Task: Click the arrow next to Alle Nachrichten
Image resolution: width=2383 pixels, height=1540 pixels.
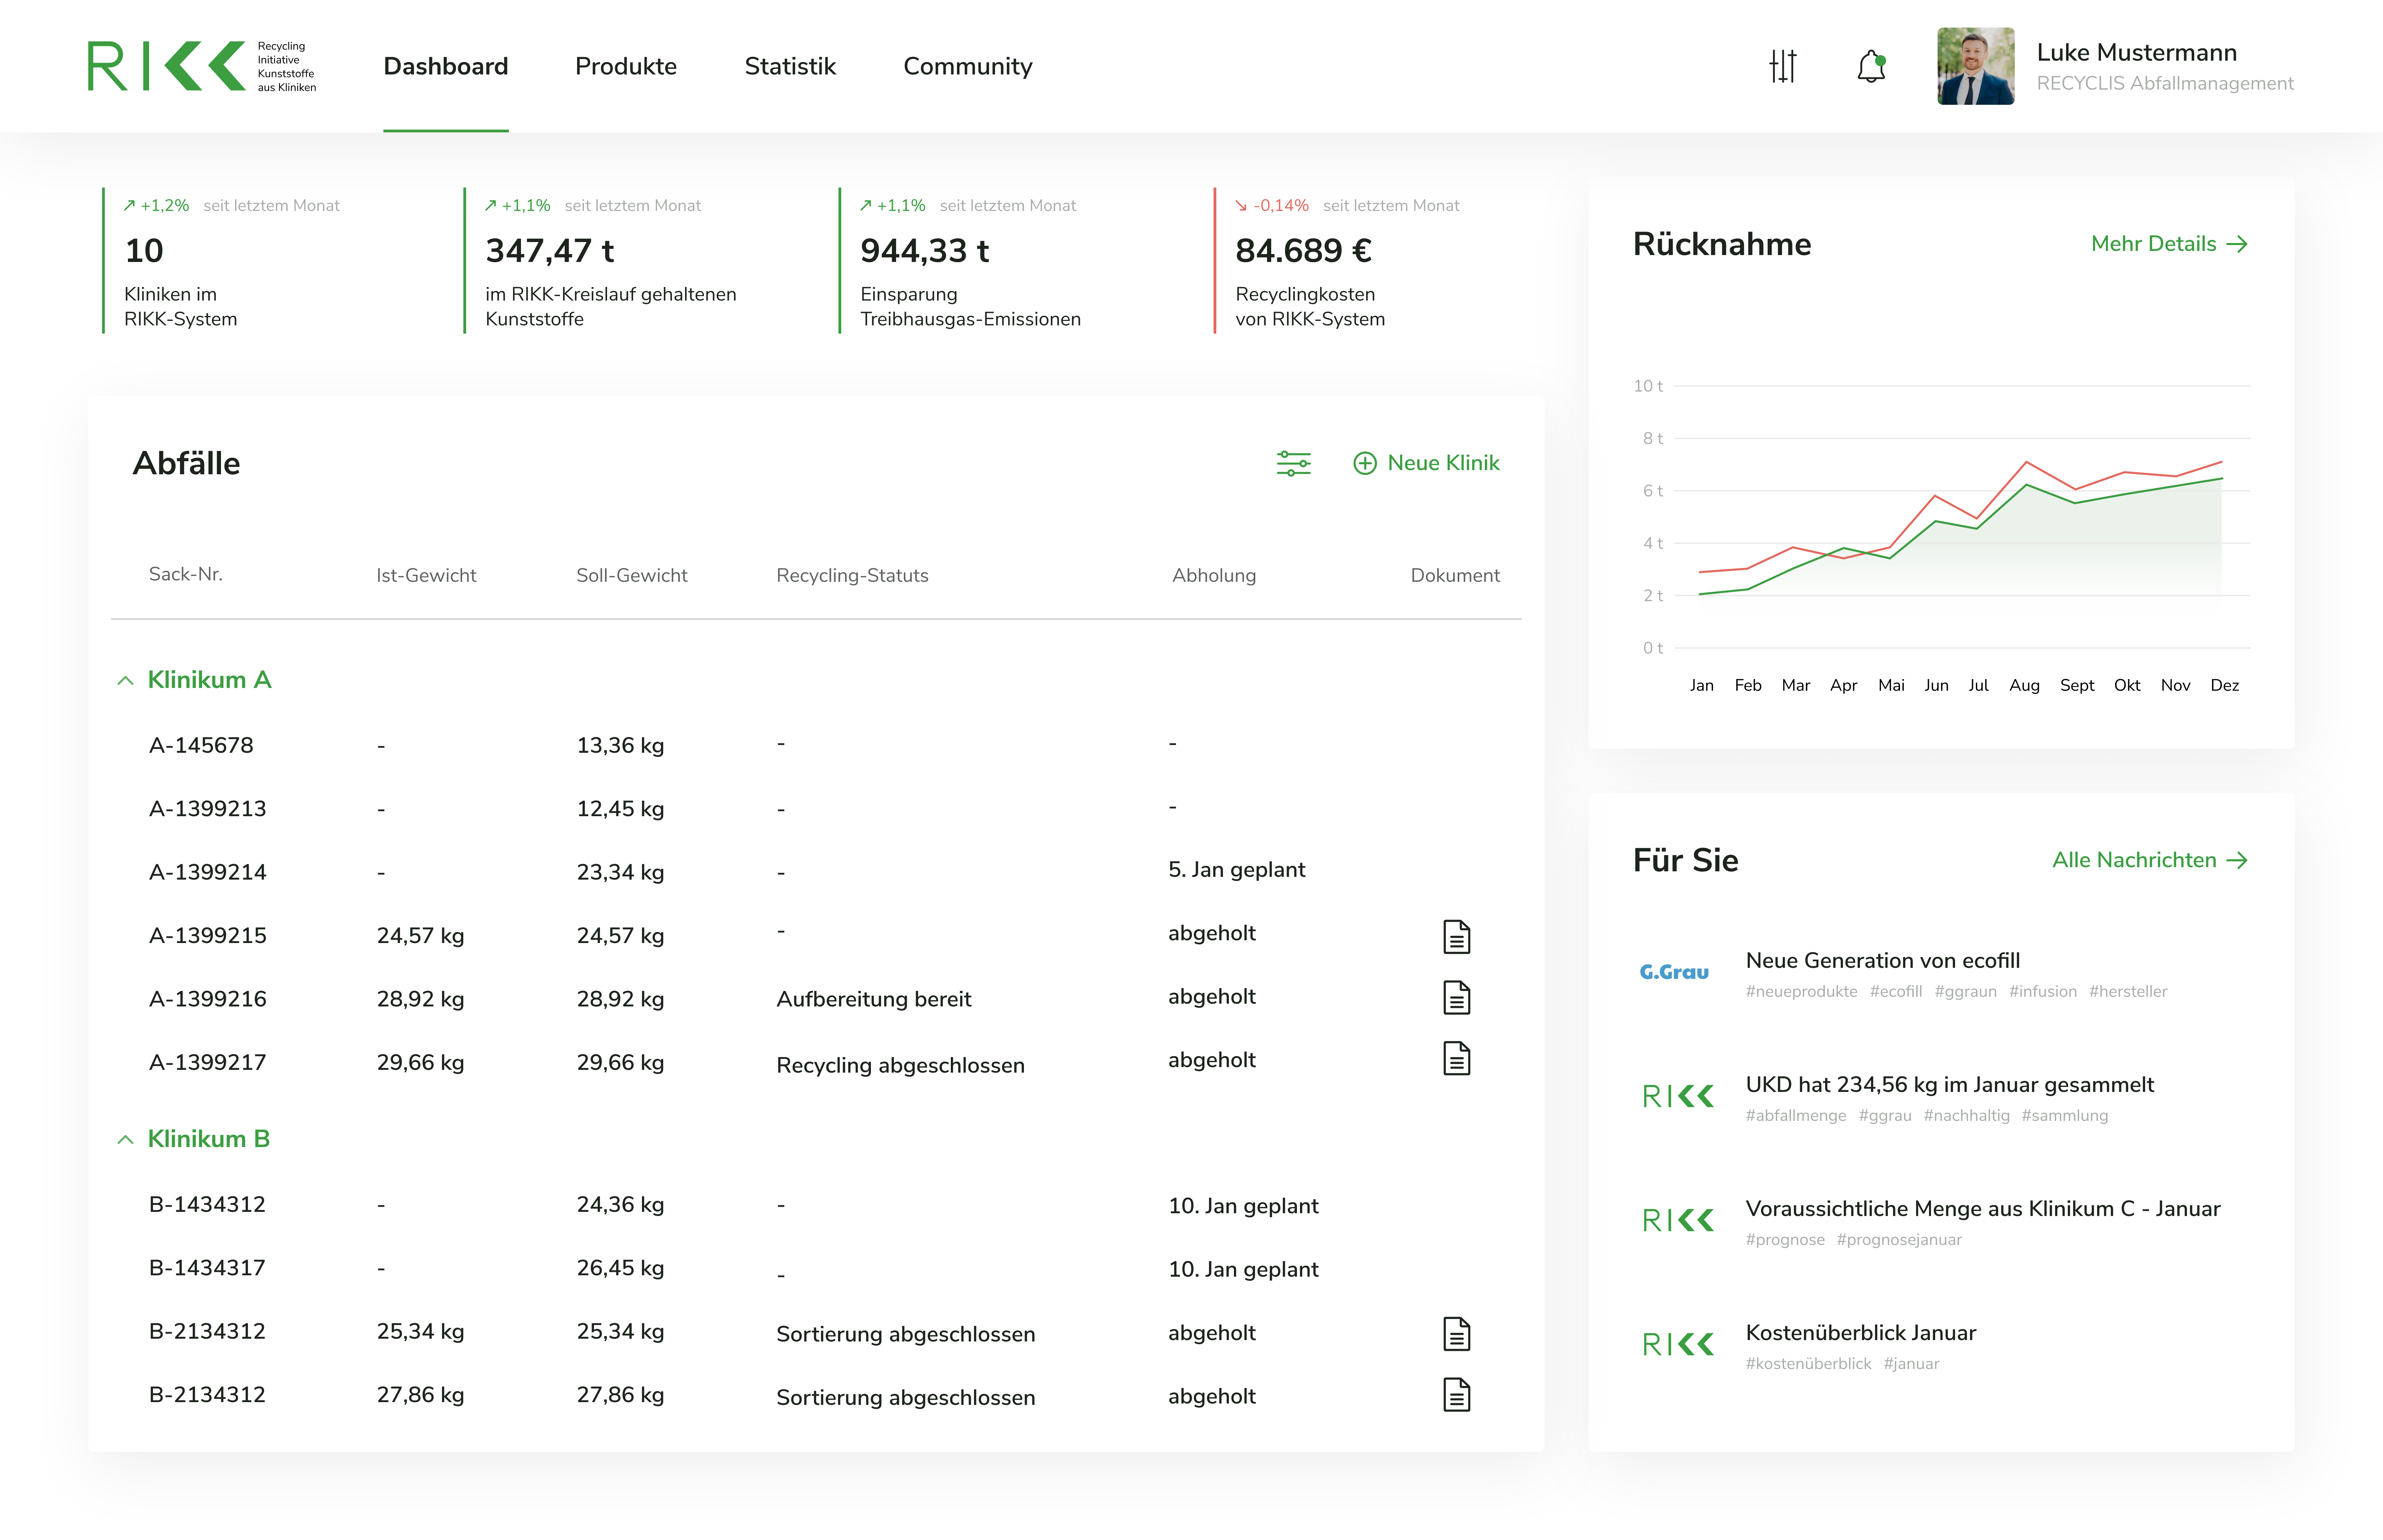Action: [x=2237, y=860]
